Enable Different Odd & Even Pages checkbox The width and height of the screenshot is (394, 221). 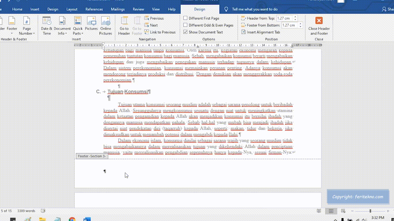(x=185, y=25)
